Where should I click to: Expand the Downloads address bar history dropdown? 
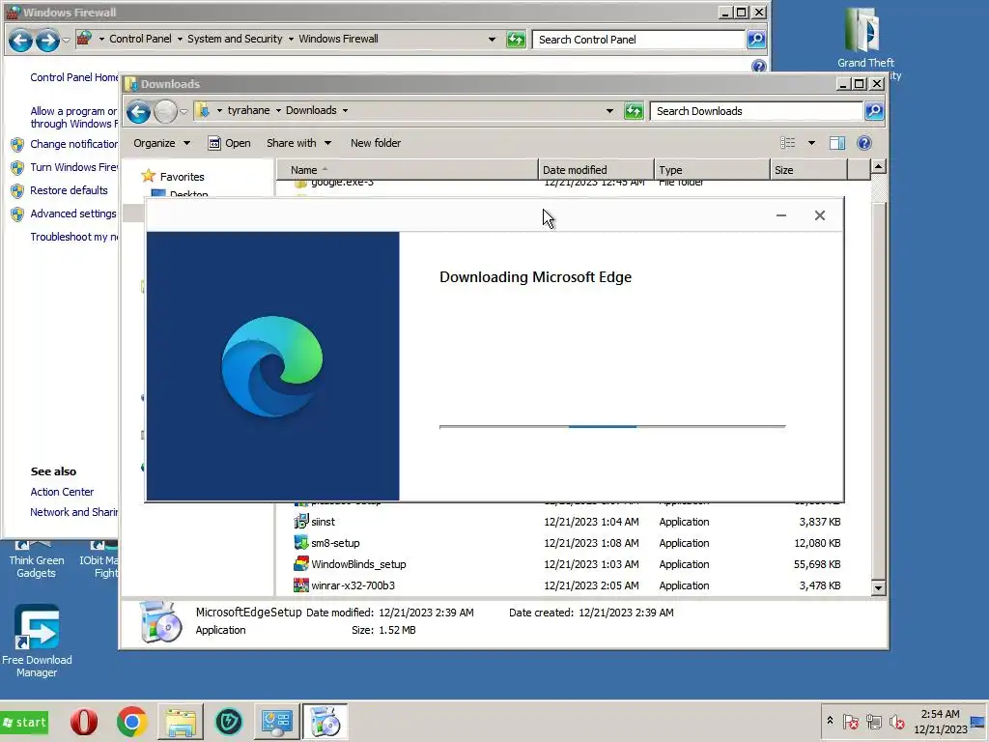coord(609,111)
